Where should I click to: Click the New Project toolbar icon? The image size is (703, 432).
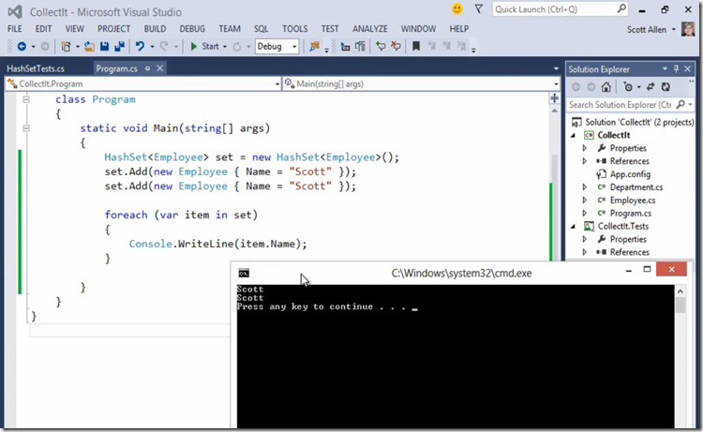pyautogui.click(x=66, y=46)
